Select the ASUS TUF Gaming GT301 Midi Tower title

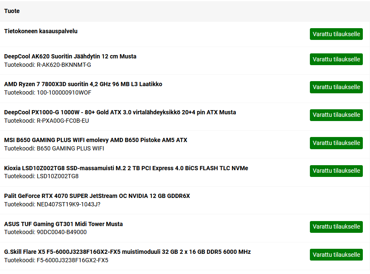click(x=63, y=224)
